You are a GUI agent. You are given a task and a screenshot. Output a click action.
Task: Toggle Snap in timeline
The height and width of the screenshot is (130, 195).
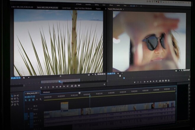(x=30, y=100)
